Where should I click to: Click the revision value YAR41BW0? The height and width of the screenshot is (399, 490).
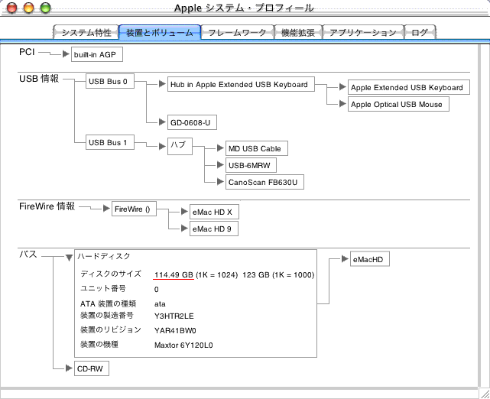pos(175,330)
